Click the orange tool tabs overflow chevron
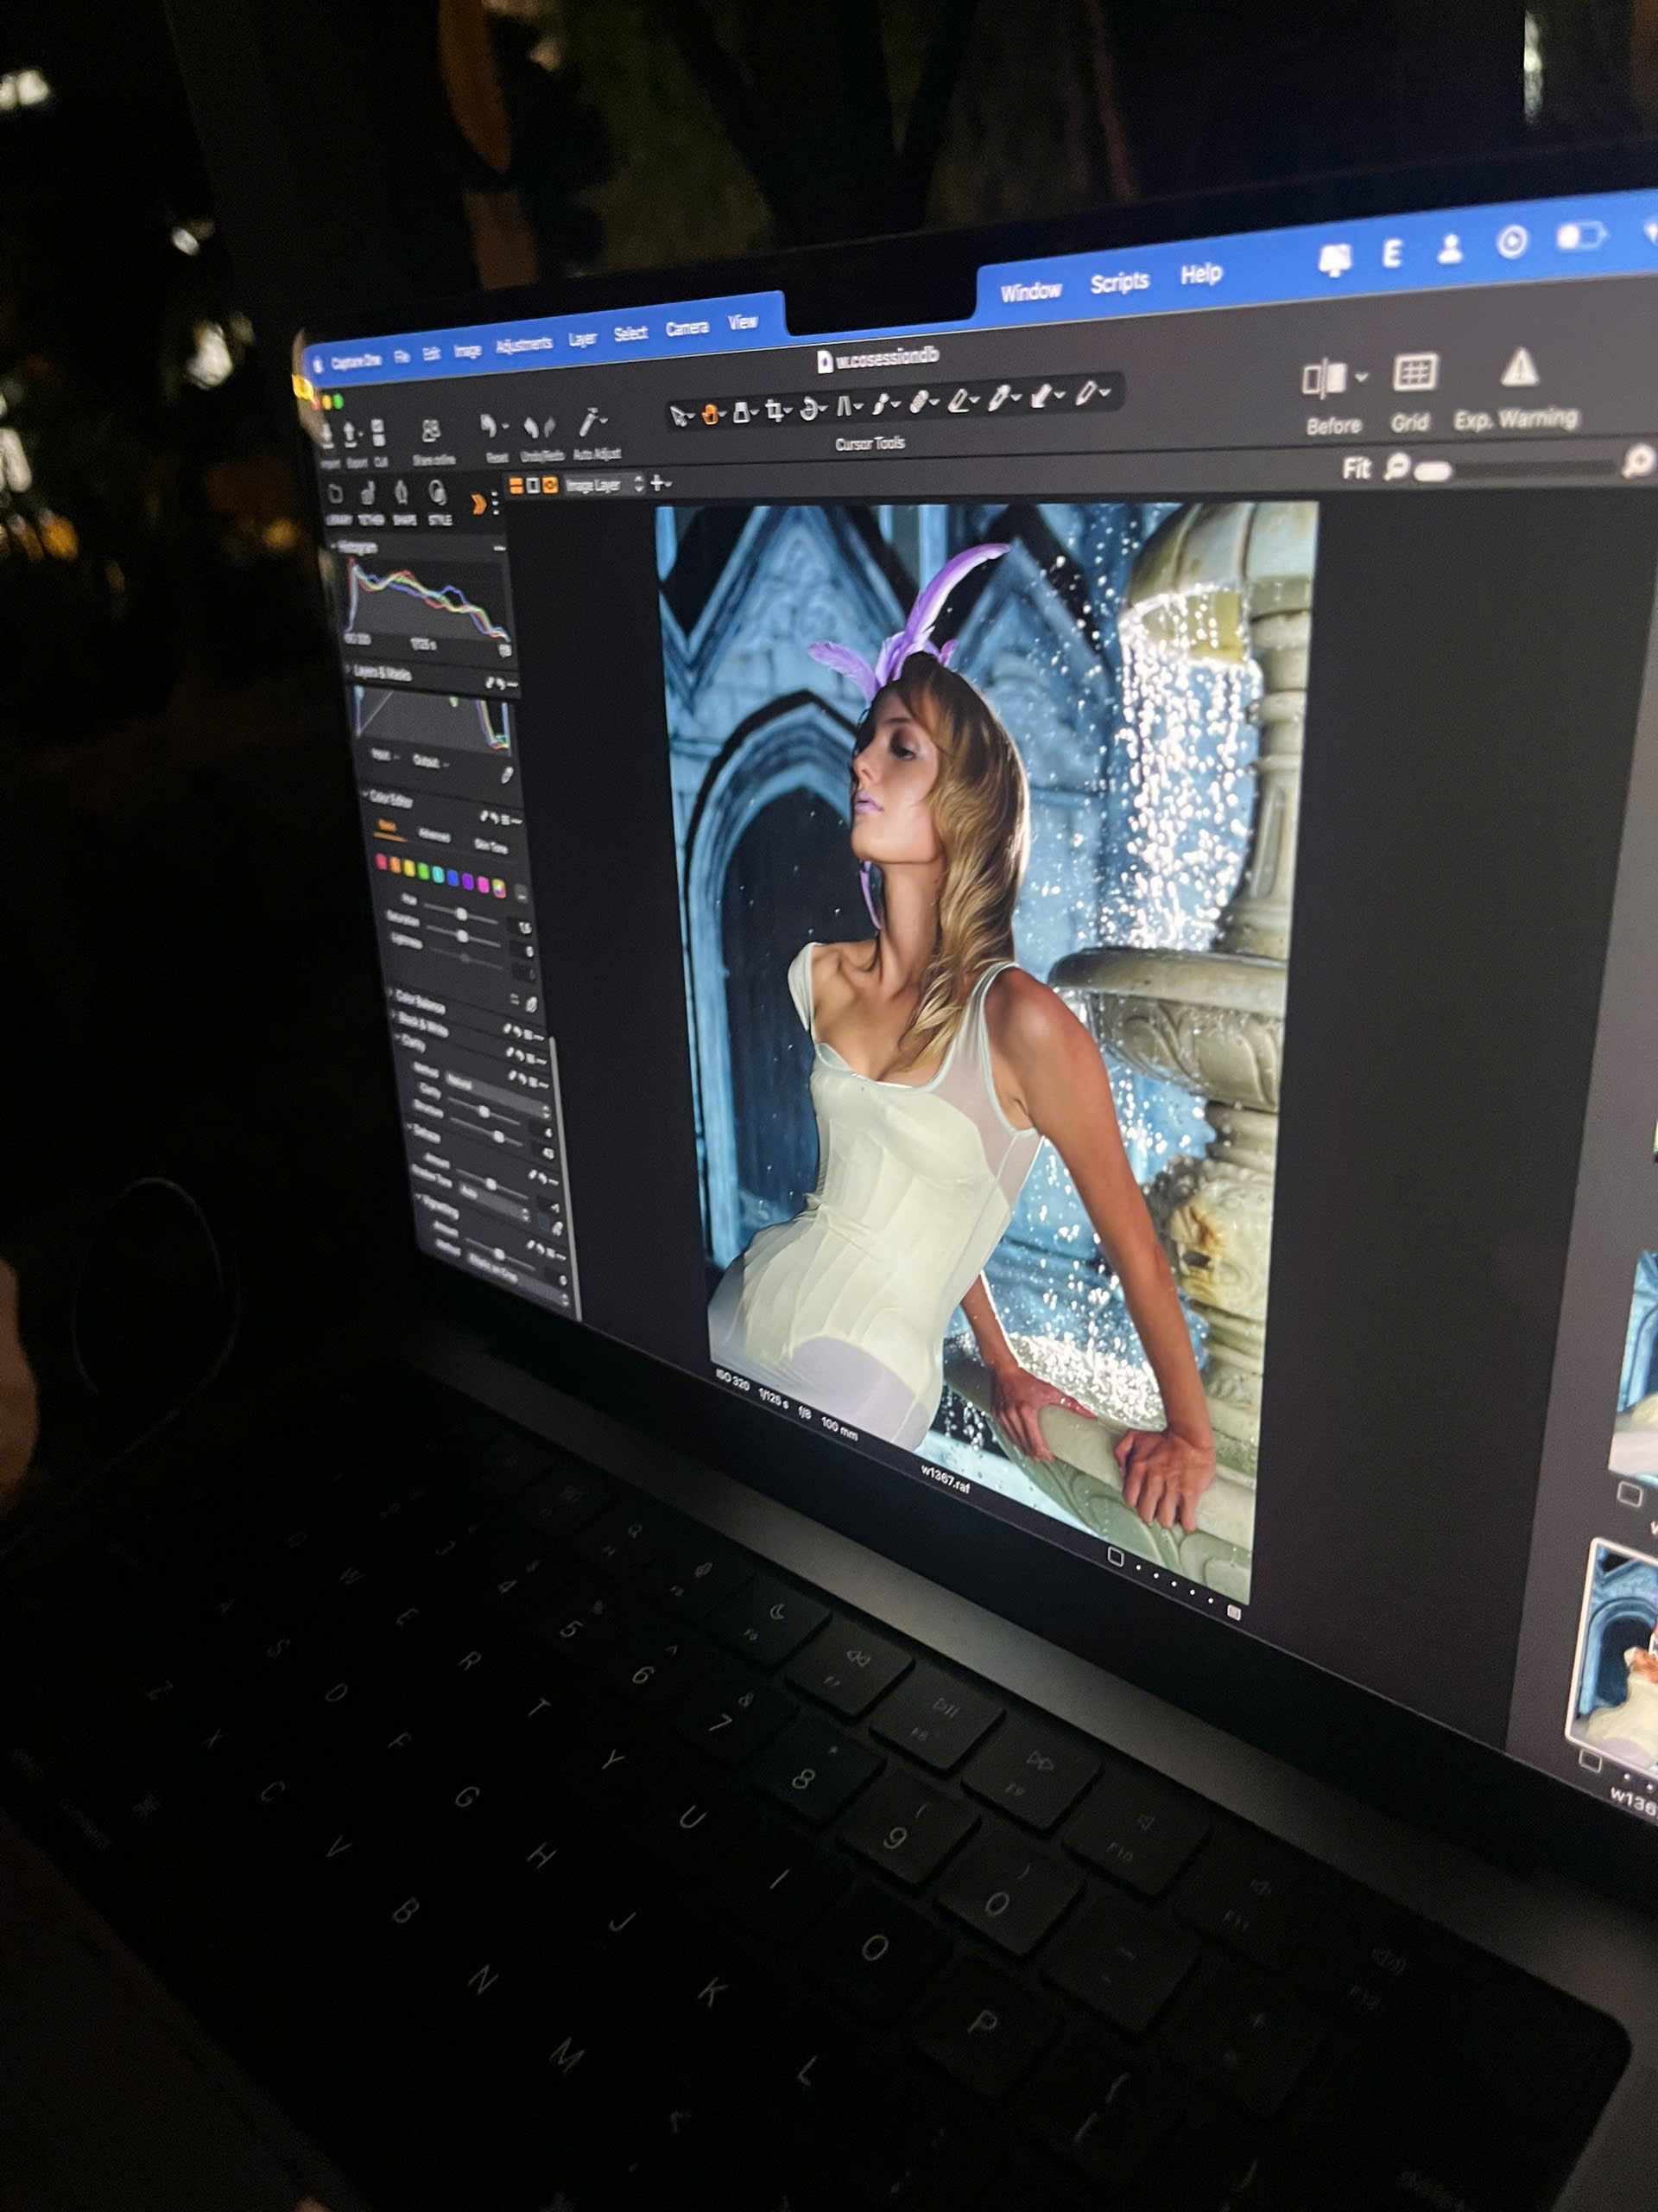Viewport: 1658px width, 2212px height. coord(478,503)
